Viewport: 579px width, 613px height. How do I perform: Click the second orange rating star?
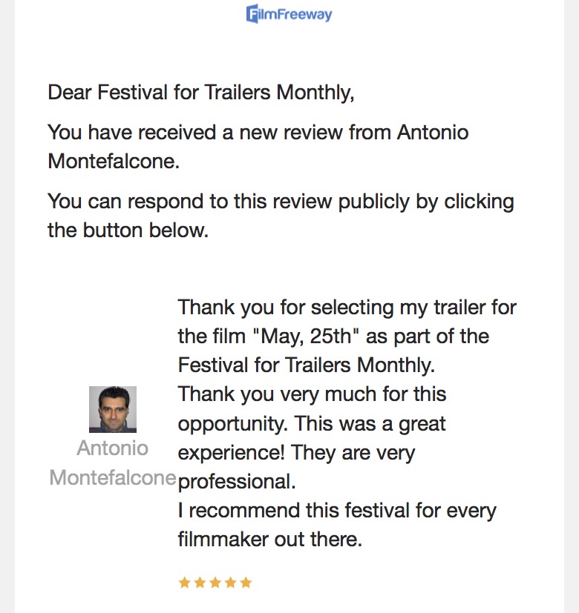pos(200,583)
